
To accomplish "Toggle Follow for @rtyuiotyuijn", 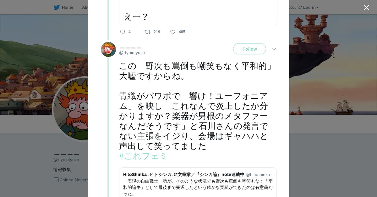I will pyautogui.click(x=249, y=49).
